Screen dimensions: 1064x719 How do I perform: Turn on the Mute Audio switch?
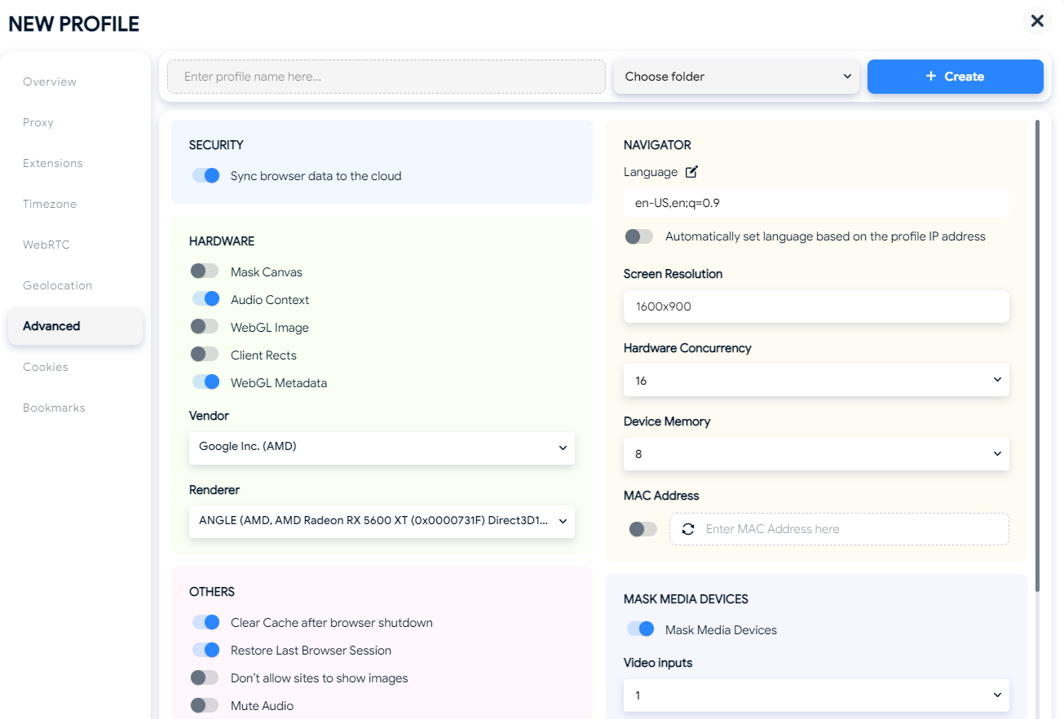point(205,706)
